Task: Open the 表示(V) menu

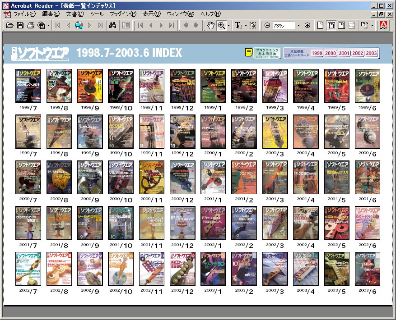Action: (152, 14)
